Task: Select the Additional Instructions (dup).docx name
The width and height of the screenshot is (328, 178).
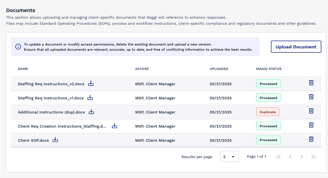Action: pos(51,112)
